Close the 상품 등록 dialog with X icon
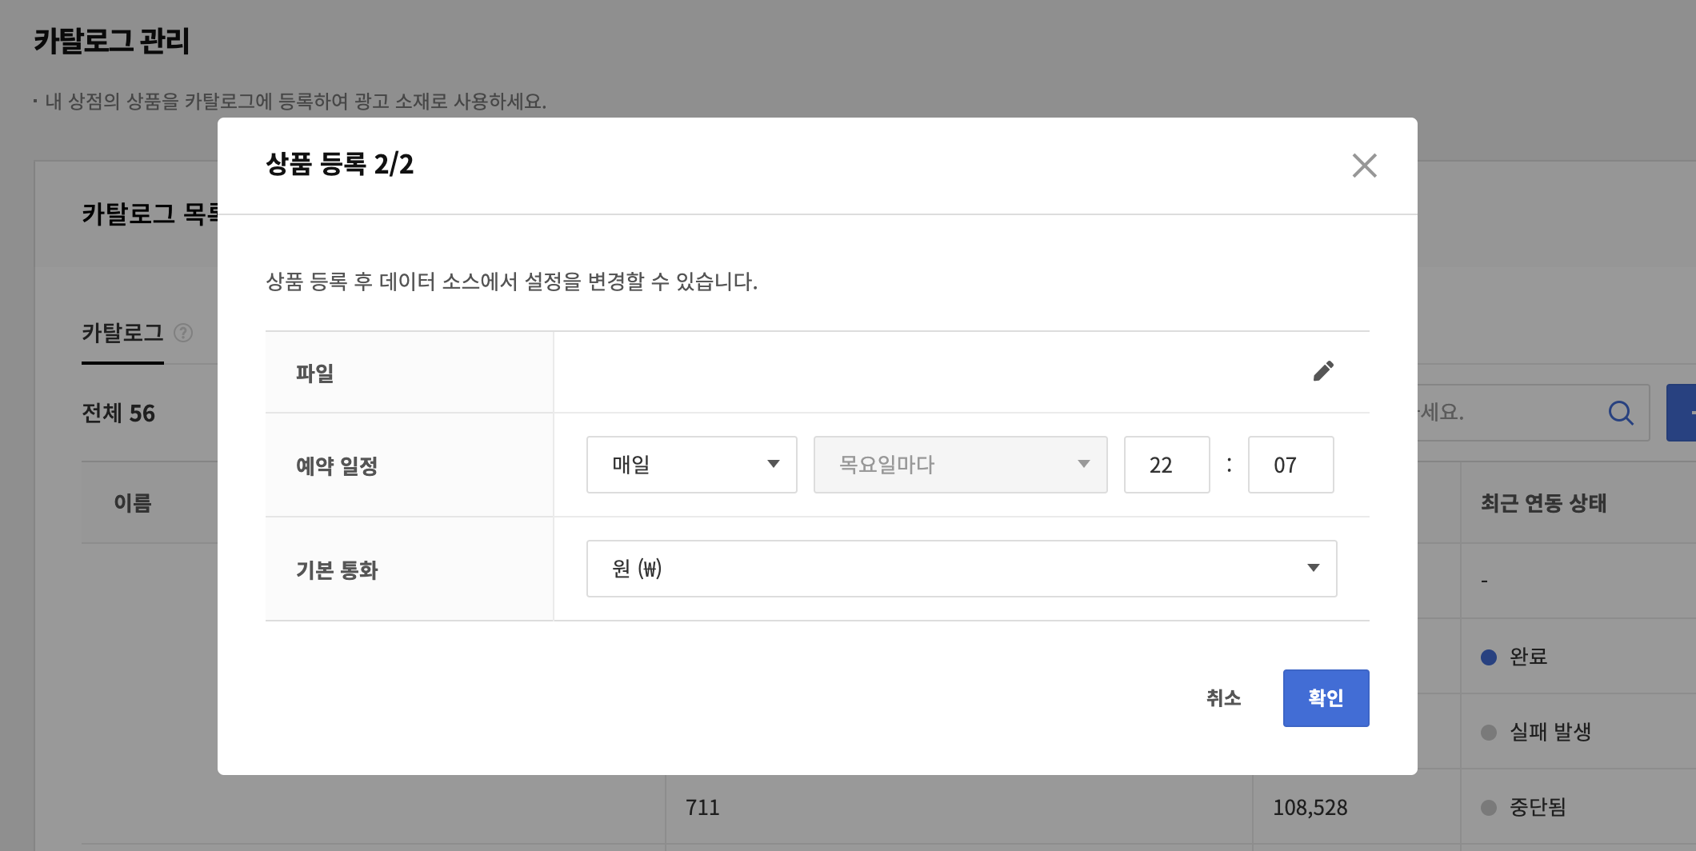This screenshot has height=851, width=1696. pos(1364,166)
